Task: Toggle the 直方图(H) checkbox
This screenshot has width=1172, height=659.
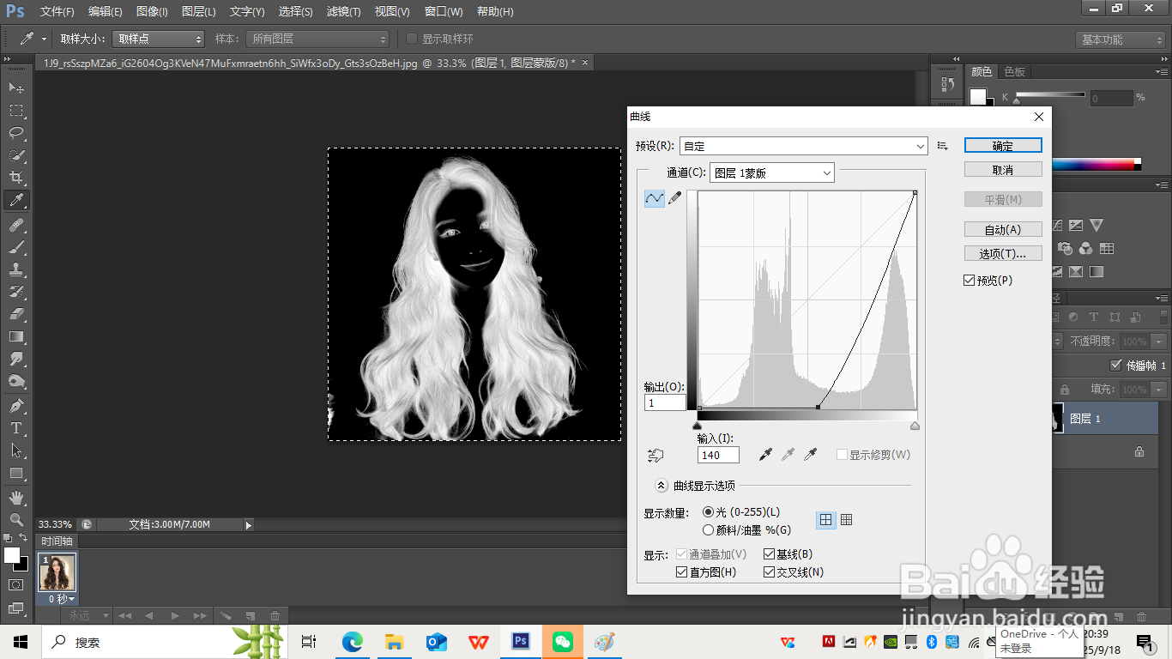Action: [x=682, y=572]
